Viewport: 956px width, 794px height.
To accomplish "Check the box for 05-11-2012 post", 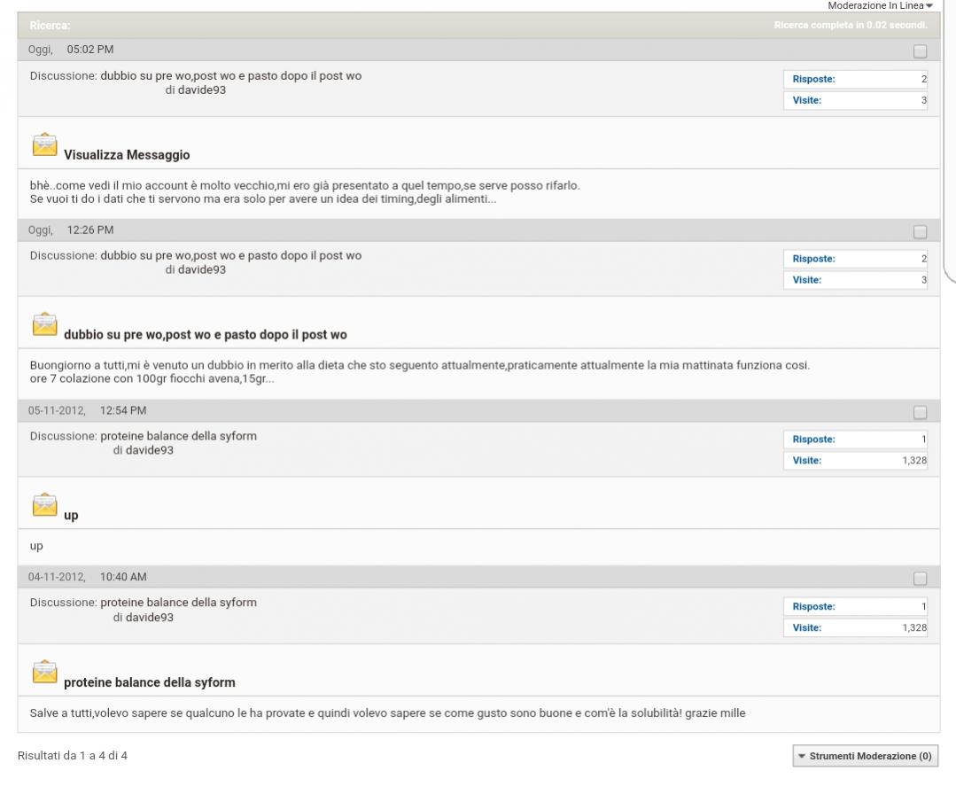I will point(920,412).
